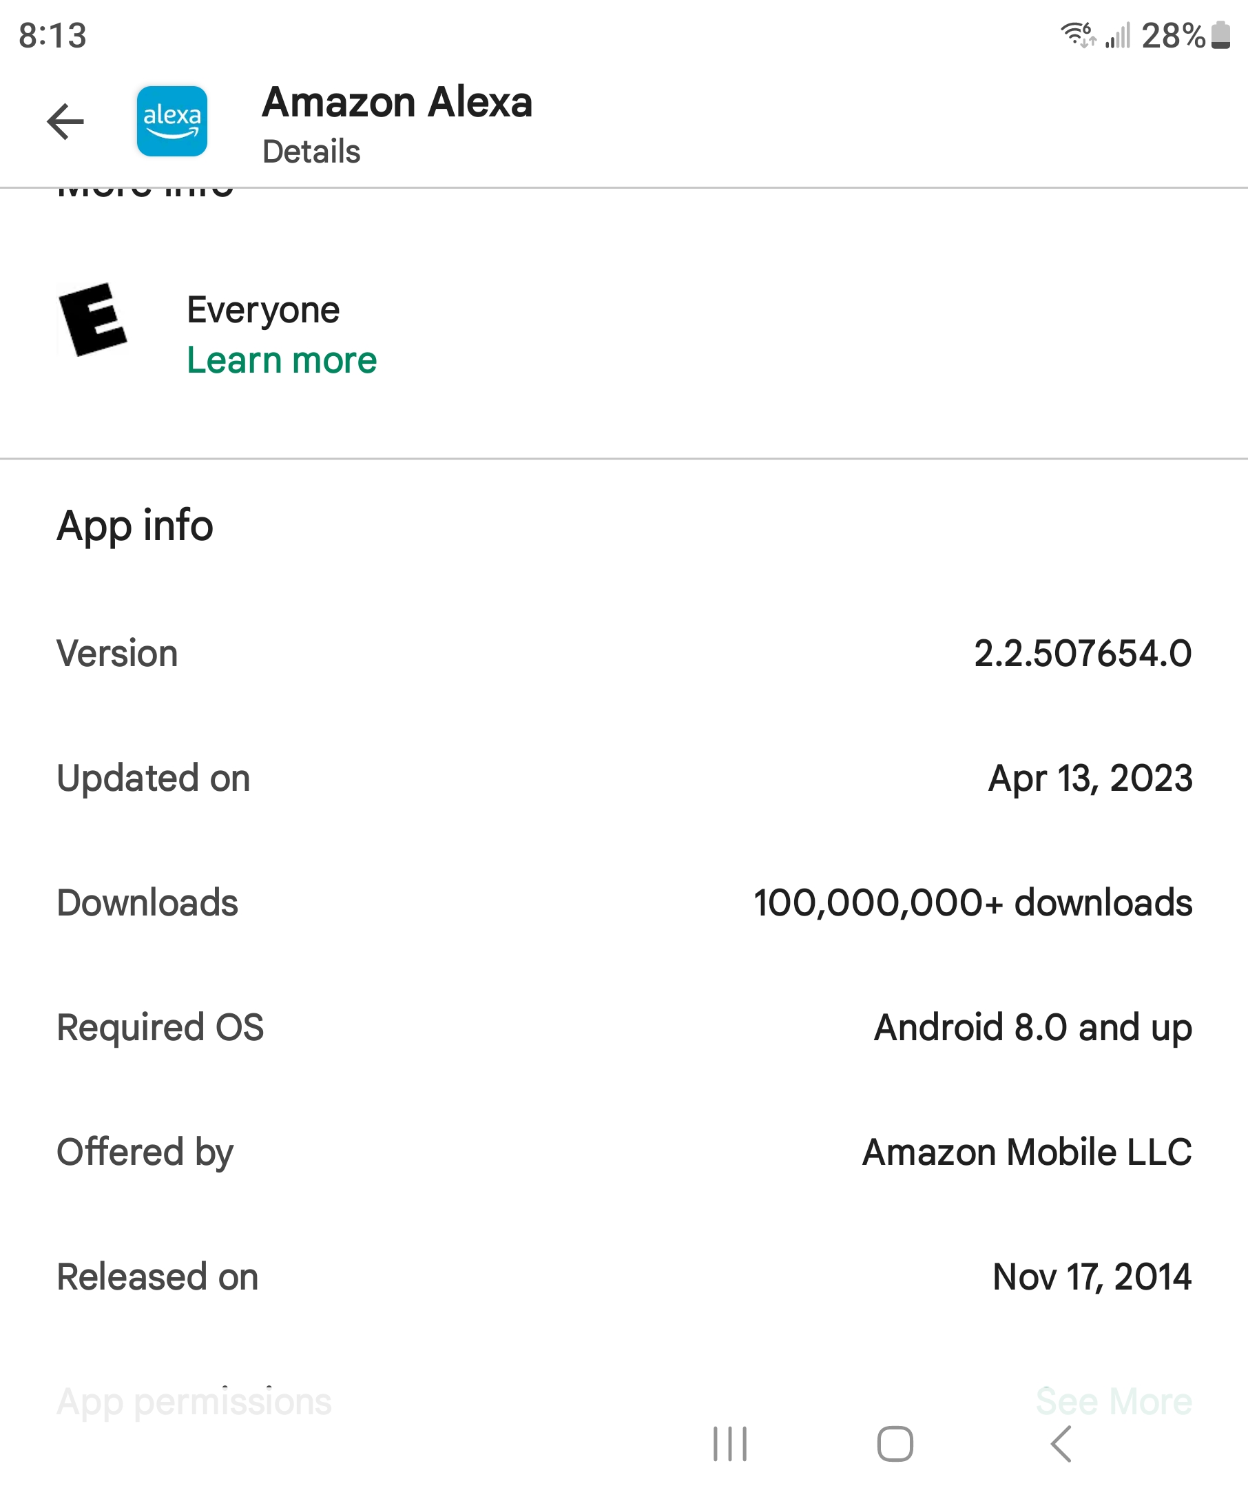Tap the Everyone rating E icon
This screenshot has width=1248, height=1499.
[x=92, y=319]
